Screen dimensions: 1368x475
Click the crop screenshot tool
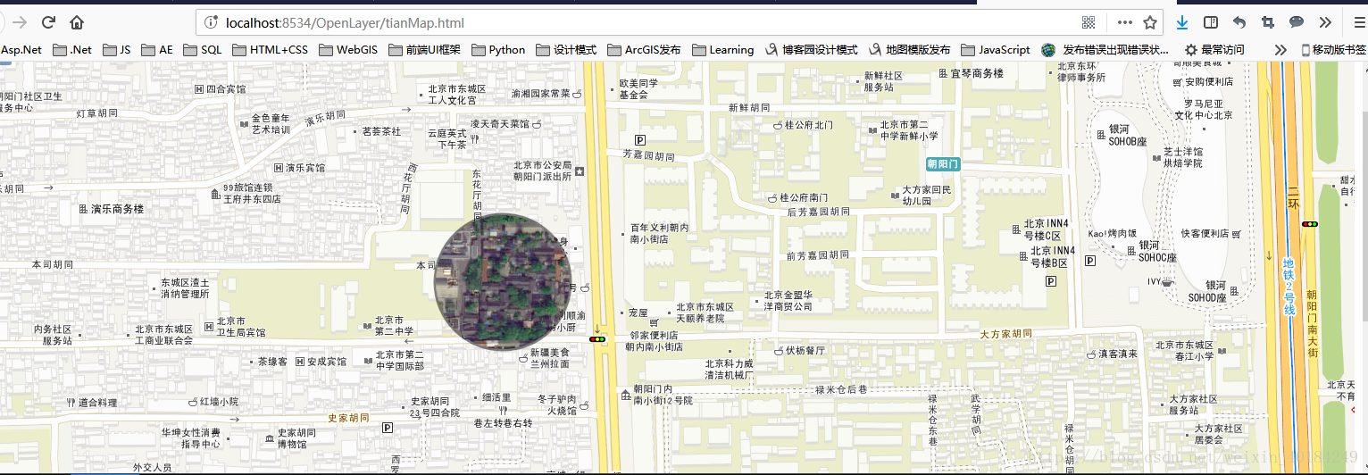[1267, 22]
